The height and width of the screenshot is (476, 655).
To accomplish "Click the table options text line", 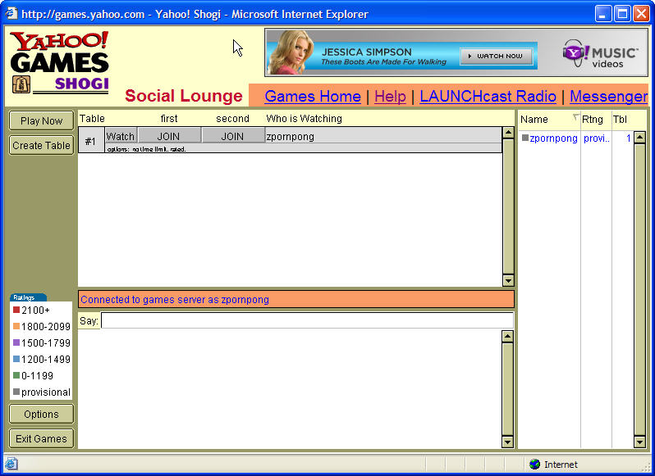I will coord(146,149).
